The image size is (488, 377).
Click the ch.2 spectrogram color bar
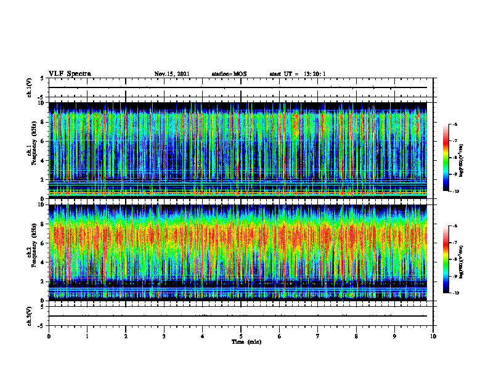coord(445,259)
